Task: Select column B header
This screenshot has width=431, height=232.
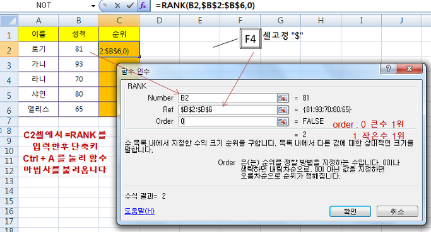Action: pos(79,21)
